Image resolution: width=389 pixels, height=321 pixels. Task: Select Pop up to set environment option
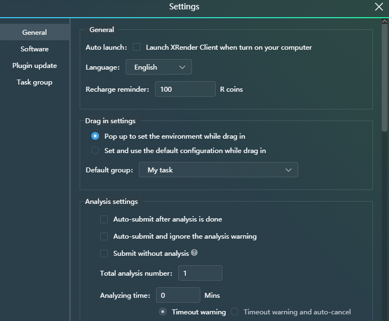(x=95, y=136)
